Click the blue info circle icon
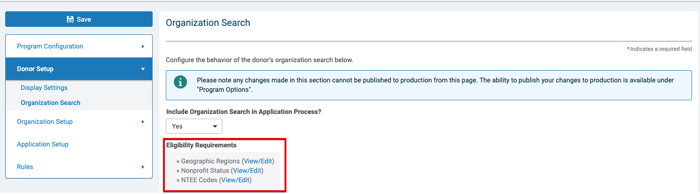 pos(180,82)
